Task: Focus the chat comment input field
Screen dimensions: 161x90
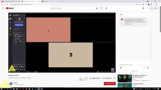Action: click(134, 64)
